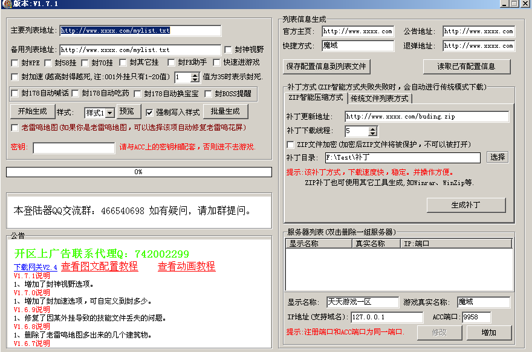Open the 下载网关V2.4 link
532x352 pixels.
click(35, 267)
